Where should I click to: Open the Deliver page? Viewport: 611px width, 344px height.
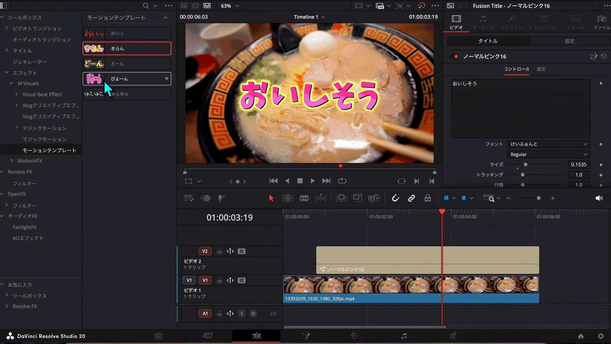click(x=453, y=336)
